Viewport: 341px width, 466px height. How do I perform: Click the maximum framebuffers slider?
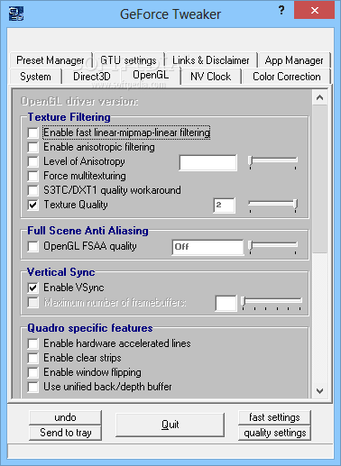(x=272, y=303)
